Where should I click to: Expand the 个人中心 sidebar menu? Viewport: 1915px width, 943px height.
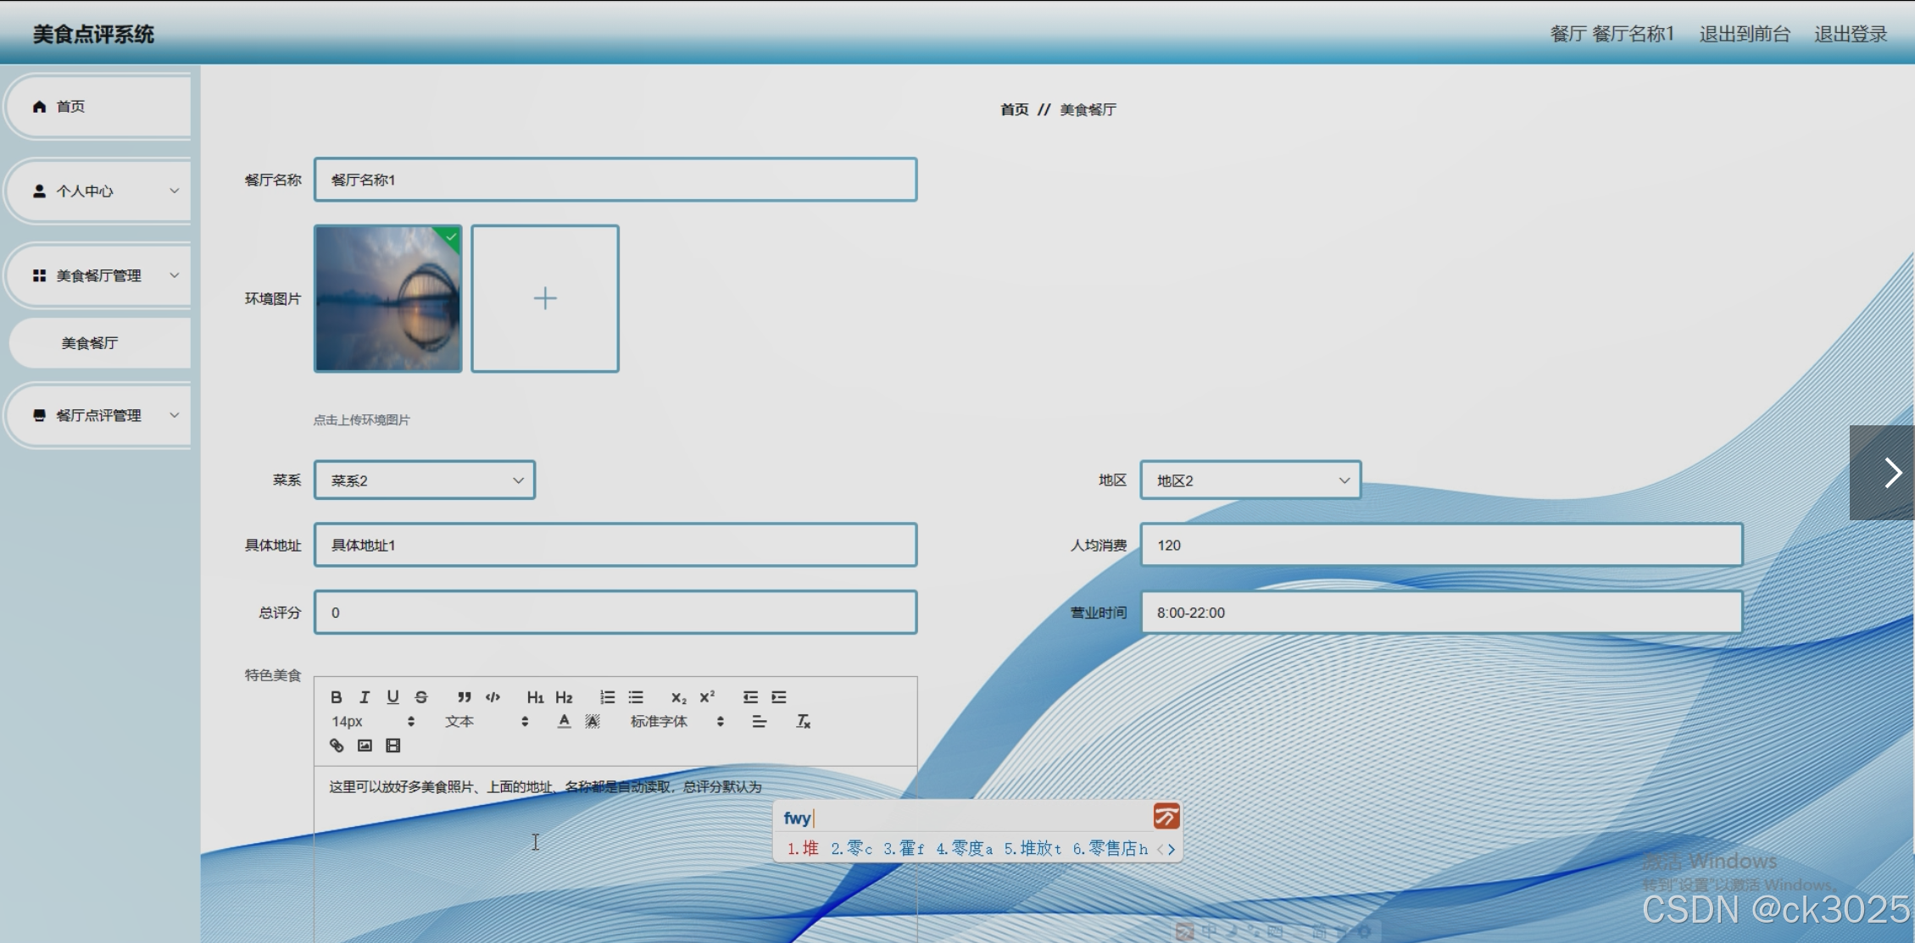click(x=100, y=191)
